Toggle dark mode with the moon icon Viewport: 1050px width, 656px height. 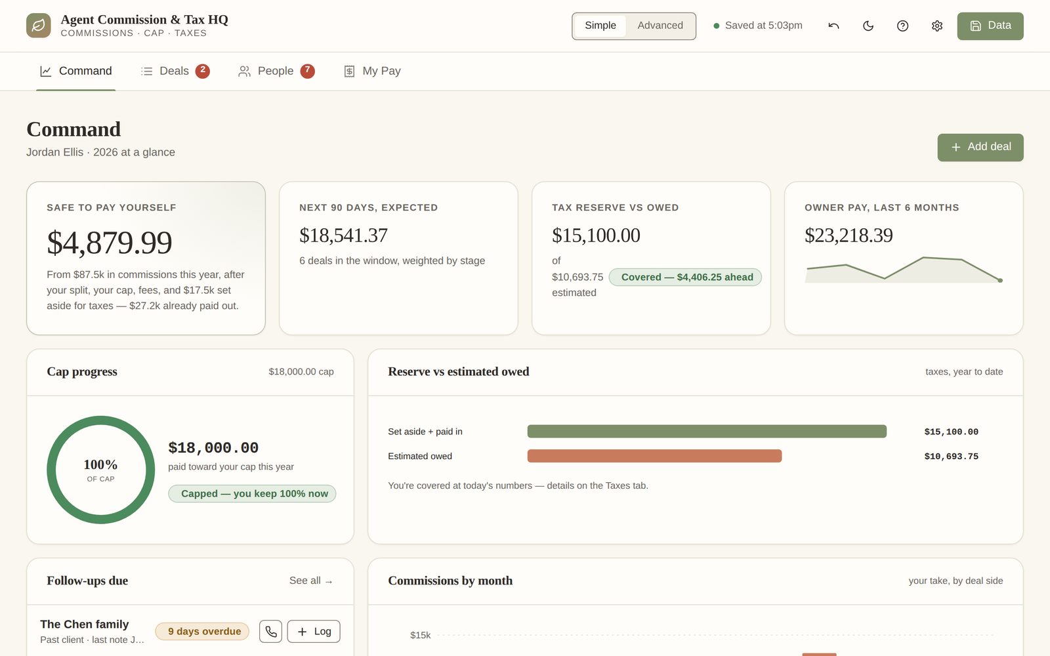pyautogui.click(x=868, y=26)
